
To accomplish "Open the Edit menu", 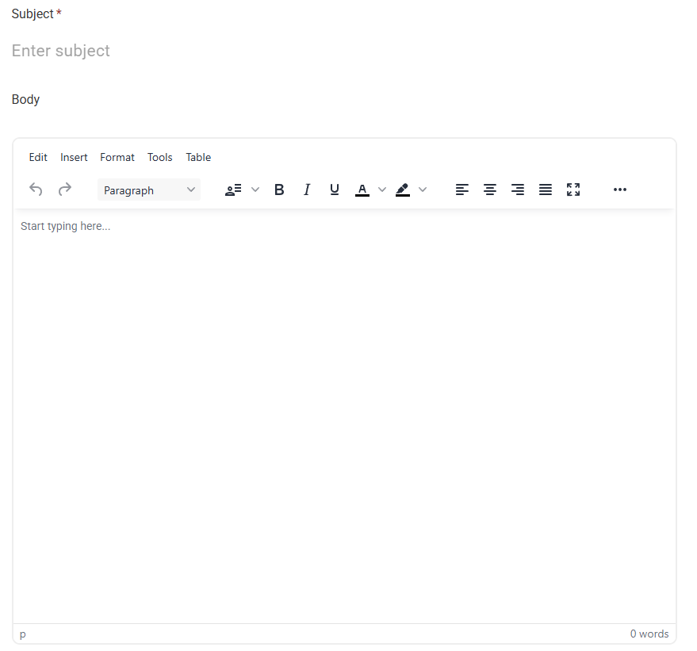I will point(38,157).
